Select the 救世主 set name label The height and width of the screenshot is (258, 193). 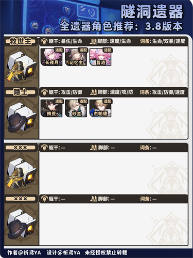pos(21,41)
